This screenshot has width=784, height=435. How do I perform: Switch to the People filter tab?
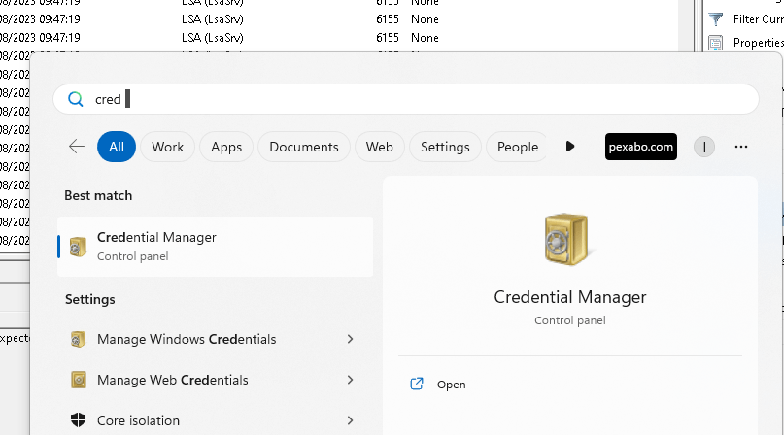coord(518,147)
